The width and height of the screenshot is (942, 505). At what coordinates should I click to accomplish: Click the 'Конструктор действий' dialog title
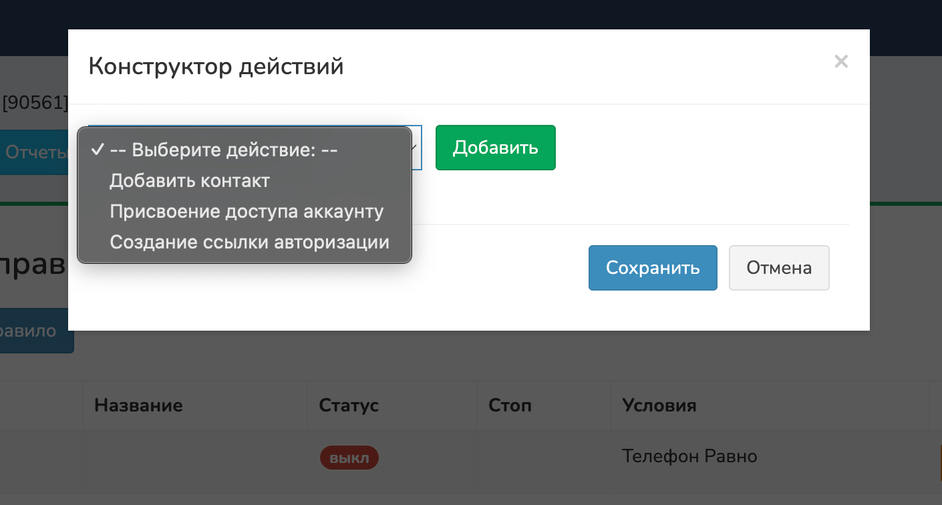point(216,67)
